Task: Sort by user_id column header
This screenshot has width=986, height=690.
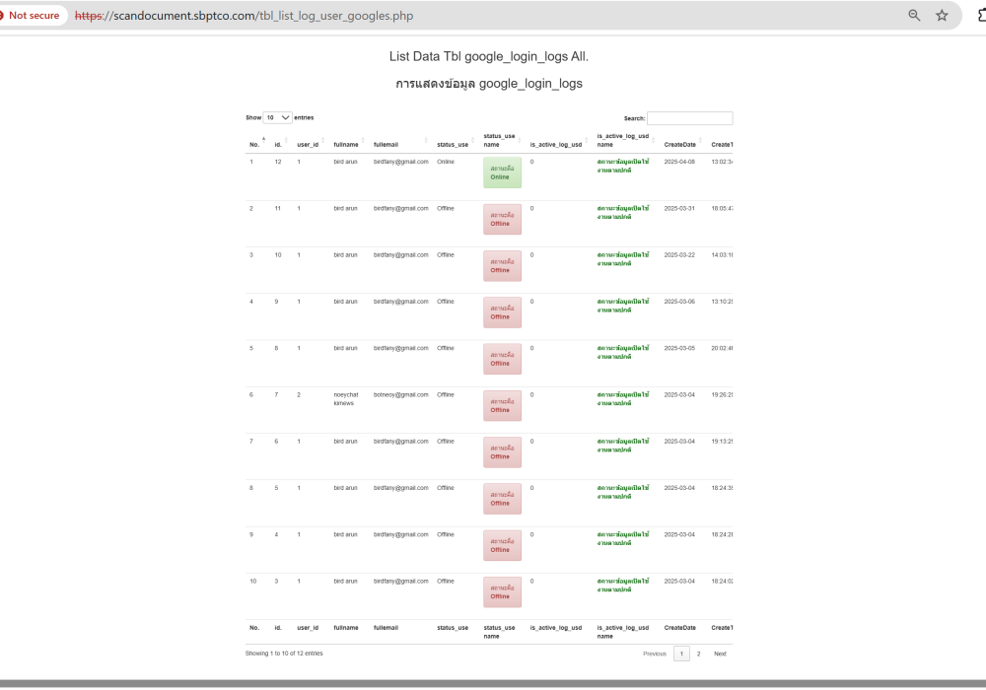Action: click(308, 144)
